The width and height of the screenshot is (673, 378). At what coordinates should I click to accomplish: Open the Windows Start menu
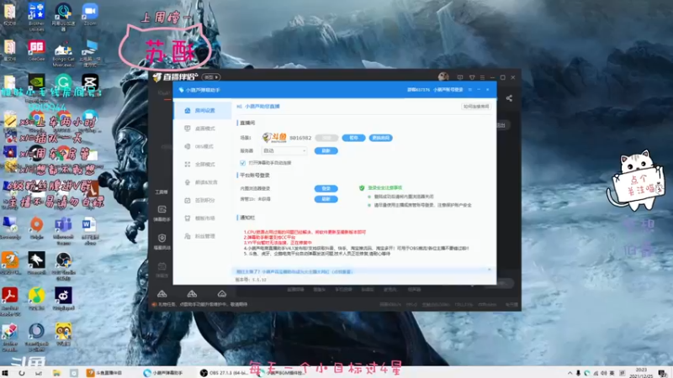[x=5, y=373]
